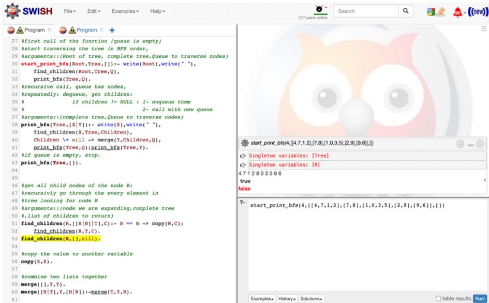Click warning icon on second Program tab

(x=72, y=30)
